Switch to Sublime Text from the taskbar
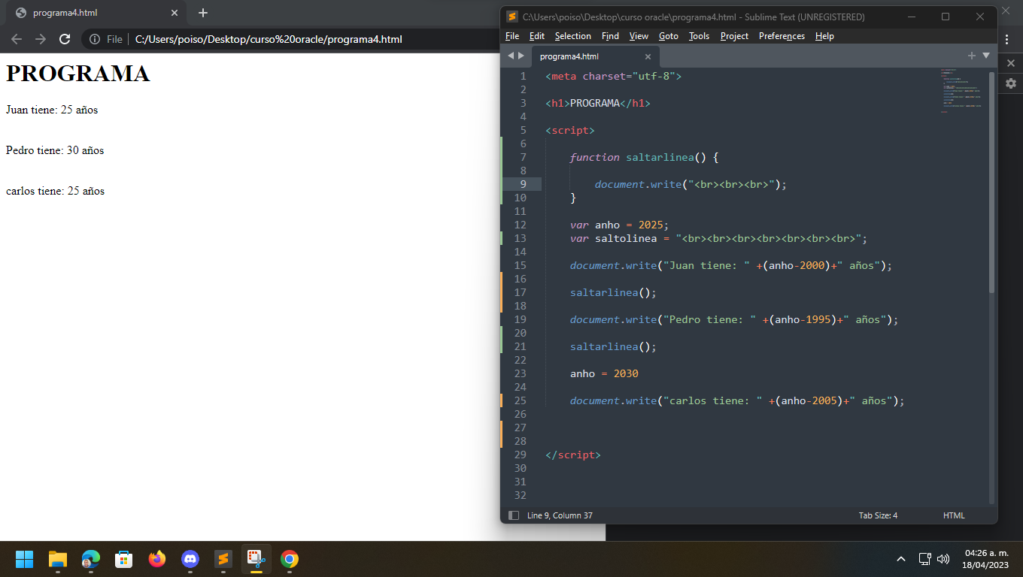The image size is (1023, 577). [x=223, y=559]
